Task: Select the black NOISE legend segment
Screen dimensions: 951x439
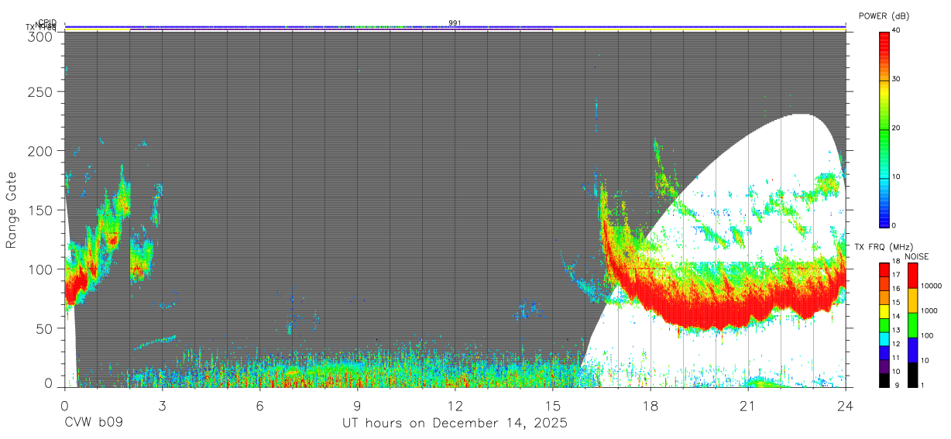Action: 912,375
